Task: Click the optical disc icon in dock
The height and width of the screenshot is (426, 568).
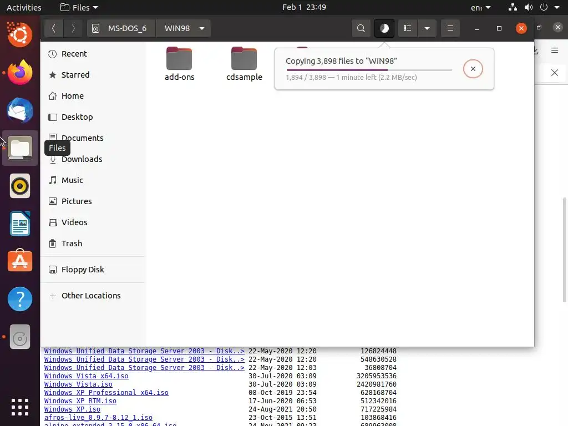Action: (20, 337)
